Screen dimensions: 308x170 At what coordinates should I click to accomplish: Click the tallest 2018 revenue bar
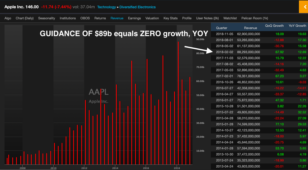point(178,103)
